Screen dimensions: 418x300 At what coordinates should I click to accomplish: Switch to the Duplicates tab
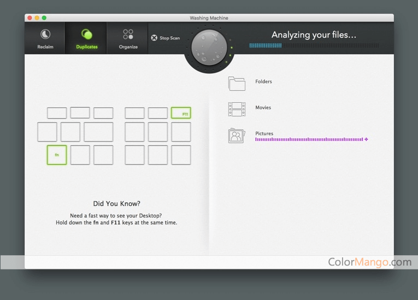[x=86, y=38]
